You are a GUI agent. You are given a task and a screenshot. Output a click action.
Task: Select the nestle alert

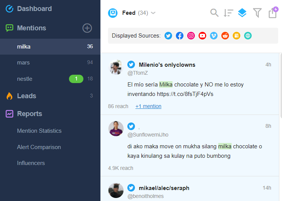[x=50, y=79]
